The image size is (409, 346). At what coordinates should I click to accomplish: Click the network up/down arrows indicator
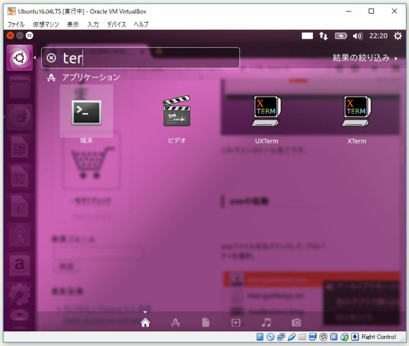323,36
